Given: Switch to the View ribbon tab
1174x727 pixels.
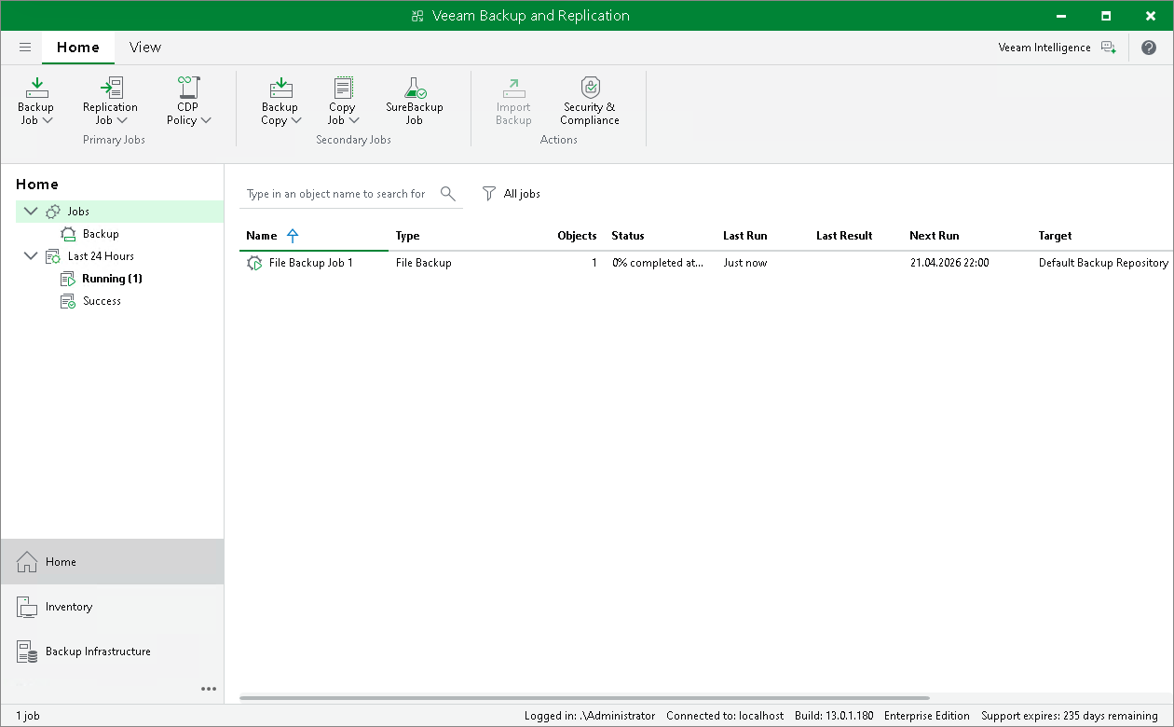Looking at the screenshot, I should click(x=145, y=48).
